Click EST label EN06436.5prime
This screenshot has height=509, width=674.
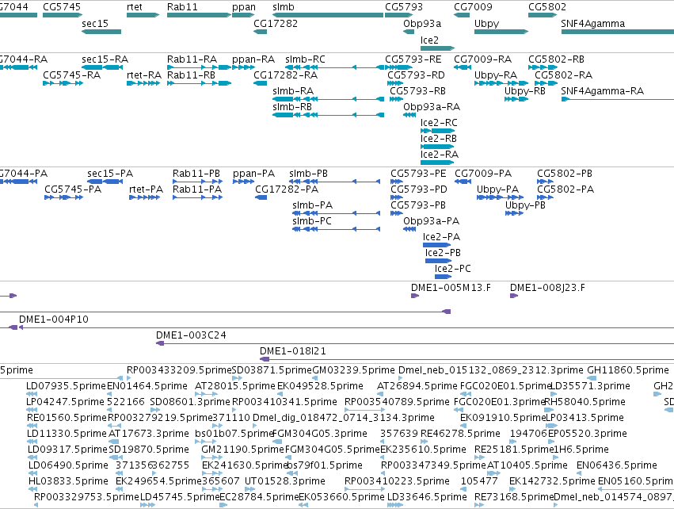617,465
